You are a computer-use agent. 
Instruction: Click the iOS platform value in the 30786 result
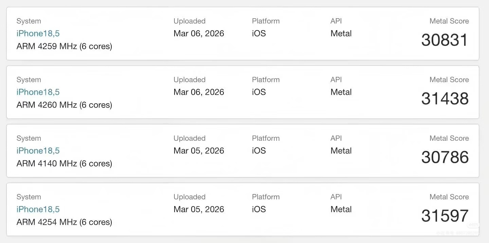259,151
